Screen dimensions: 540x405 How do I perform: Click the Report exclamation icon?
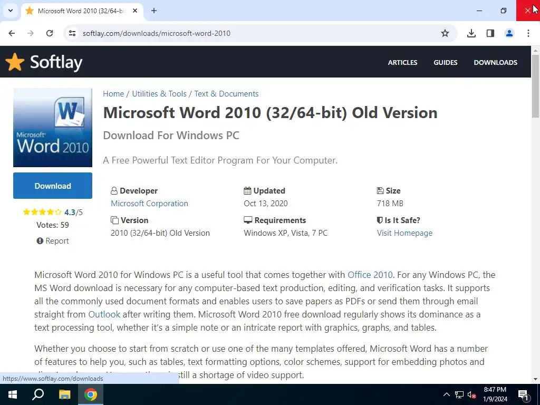pyautogui.click(x=40, y=240)
